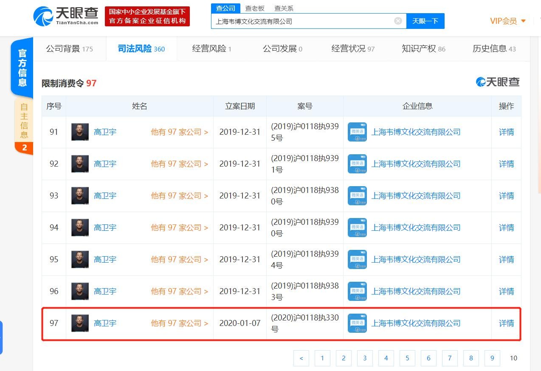The image size is (541, 371).
Task: Open 详情 for row 97
Action: 506,323
